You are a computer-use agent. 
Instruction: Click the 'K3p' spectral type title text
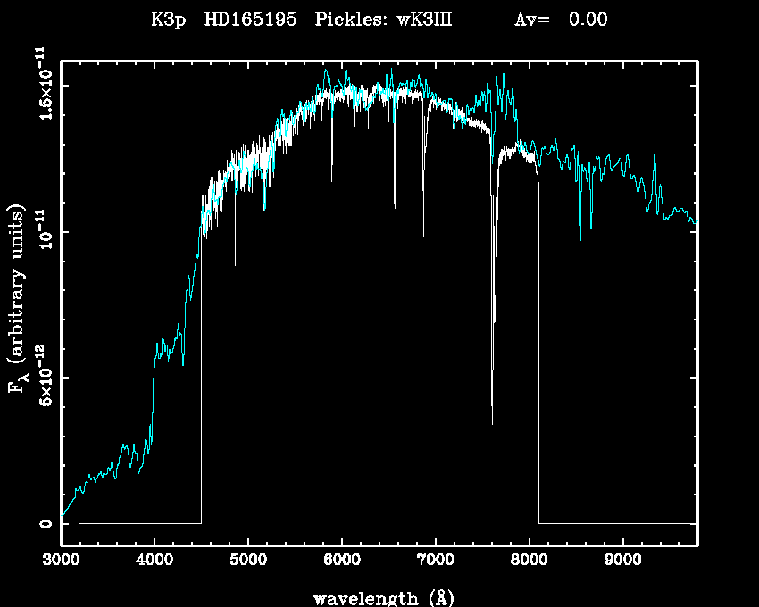point(167,20)
